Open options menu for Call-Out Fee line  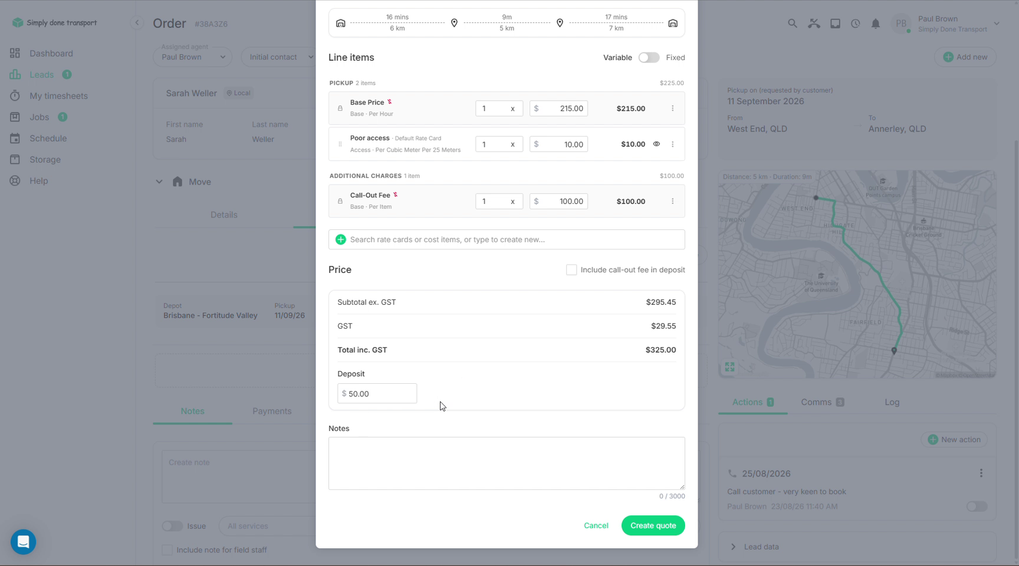(672, 202)
